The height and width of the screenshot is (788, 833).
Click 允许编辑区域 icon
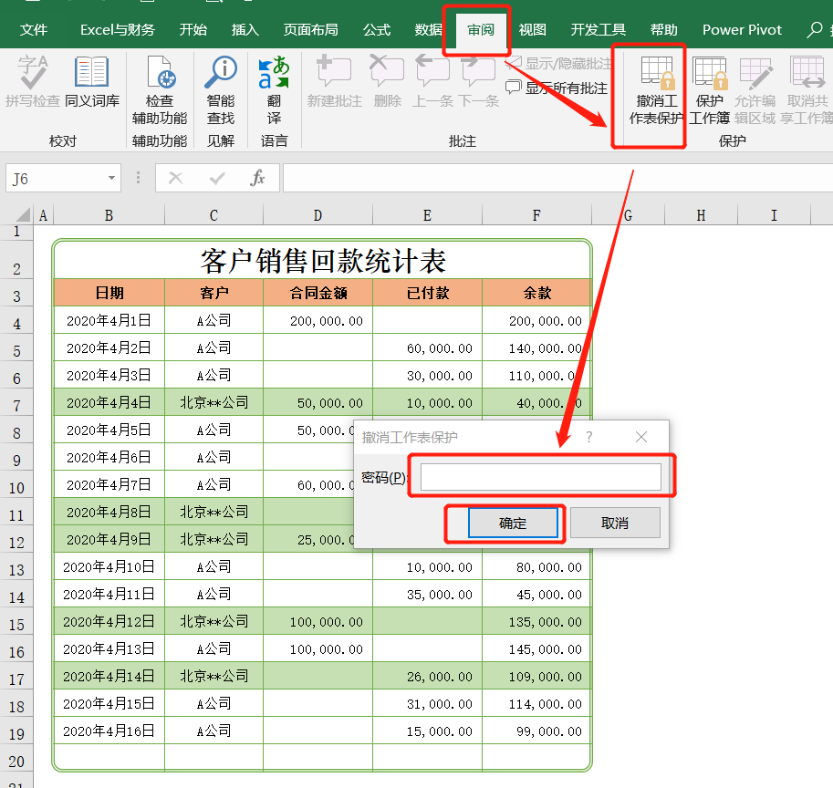[755, 72]
